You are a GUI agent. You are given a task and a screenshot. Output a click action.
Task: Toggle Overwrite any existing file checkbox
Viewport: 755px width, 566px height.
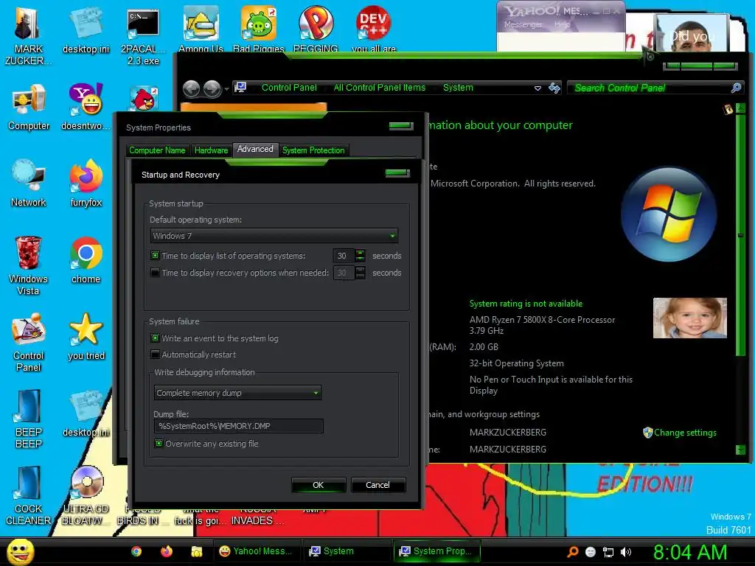click(x=159, y=443)
